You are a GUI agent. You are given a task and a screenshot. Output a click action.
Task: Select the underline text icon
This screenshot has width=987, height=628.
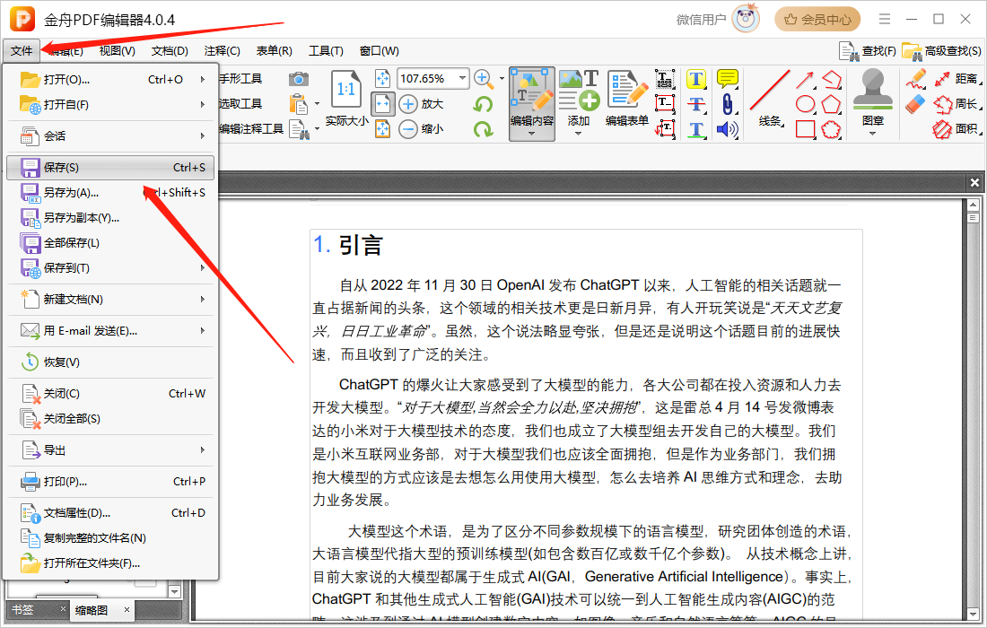[x=695, y=129]
